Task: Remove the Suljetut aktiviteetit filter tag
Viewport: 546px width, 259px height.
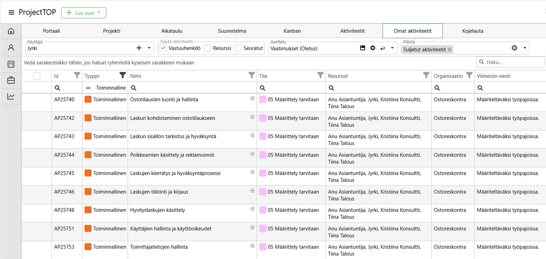Action: pyautogui.click(x=449, y=50)
